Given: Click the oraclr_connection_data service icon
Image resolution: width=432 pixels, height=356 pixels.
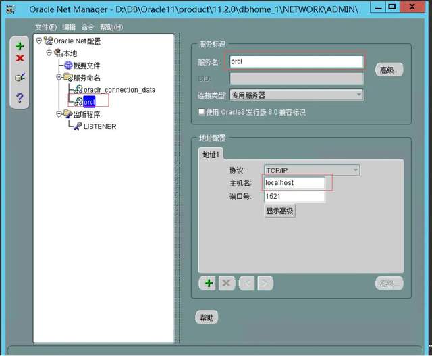Looking at the screenshot, I should (78, 90).
